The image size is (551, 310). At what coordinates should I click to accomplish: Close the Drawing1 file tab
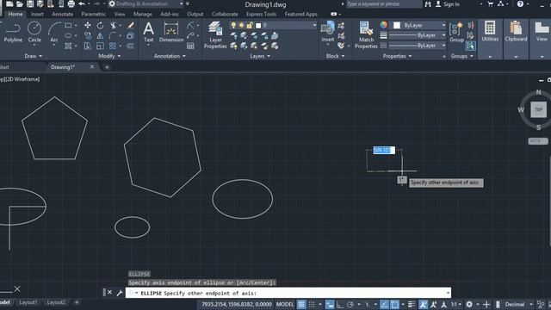point(92,67)
